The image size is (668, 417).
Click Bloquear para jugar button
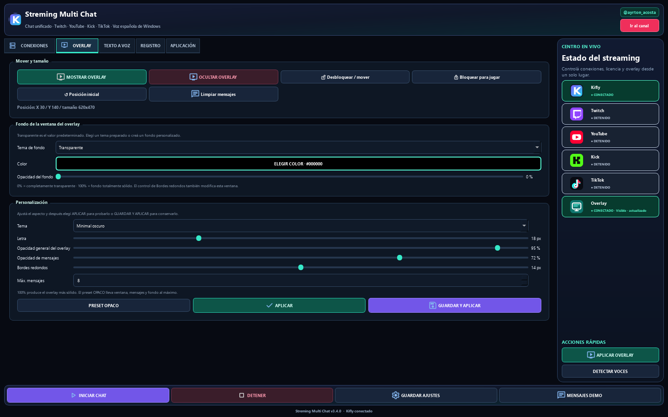pos(476,77)
